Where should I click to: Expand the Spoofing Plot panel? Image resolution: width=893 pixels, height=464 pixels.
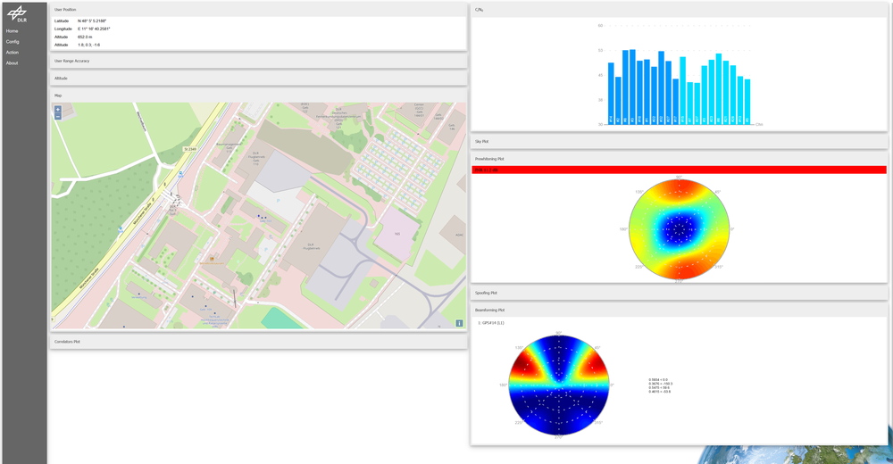coord(679,293)
